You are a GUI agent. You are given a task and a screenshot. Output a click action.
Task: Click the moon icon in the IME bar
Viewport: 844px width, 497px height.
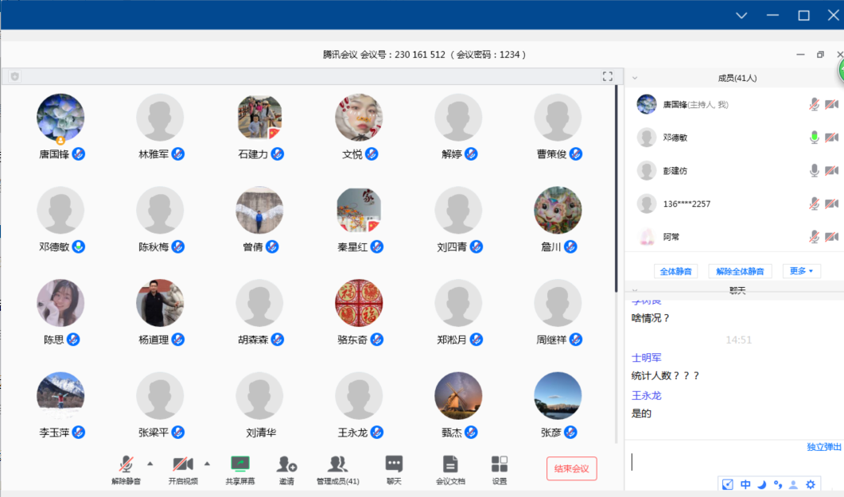[761, 484]
